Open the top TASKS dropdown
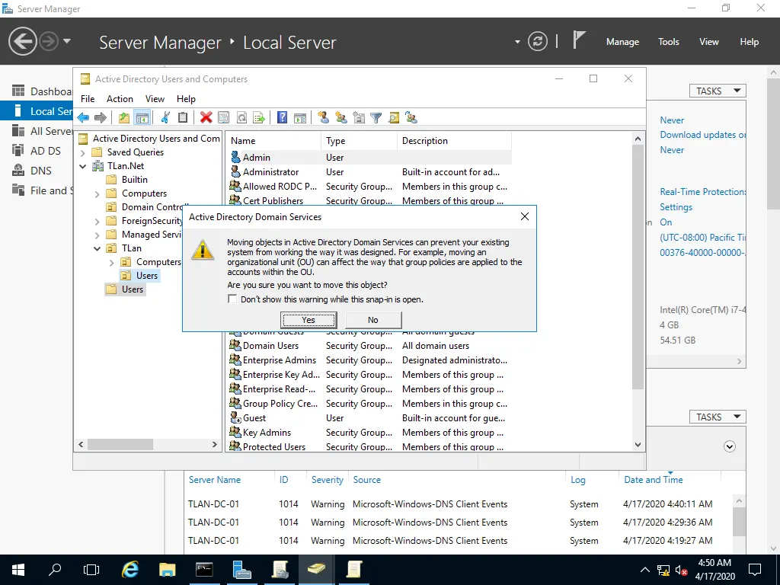The width and height of the screenshot is (780, 585). [x=718, y=91]
